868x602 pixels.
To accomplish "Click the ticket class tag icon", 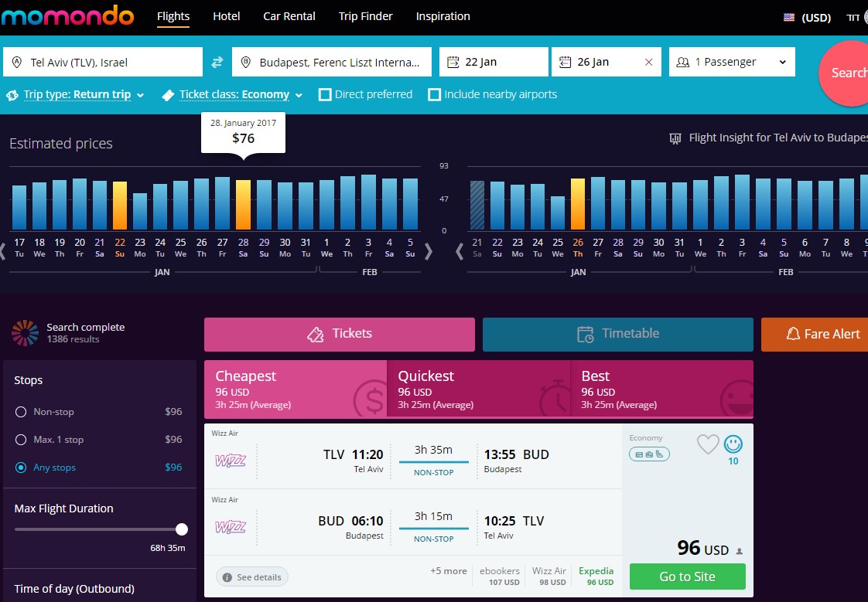I will click(x=168, y=95).
